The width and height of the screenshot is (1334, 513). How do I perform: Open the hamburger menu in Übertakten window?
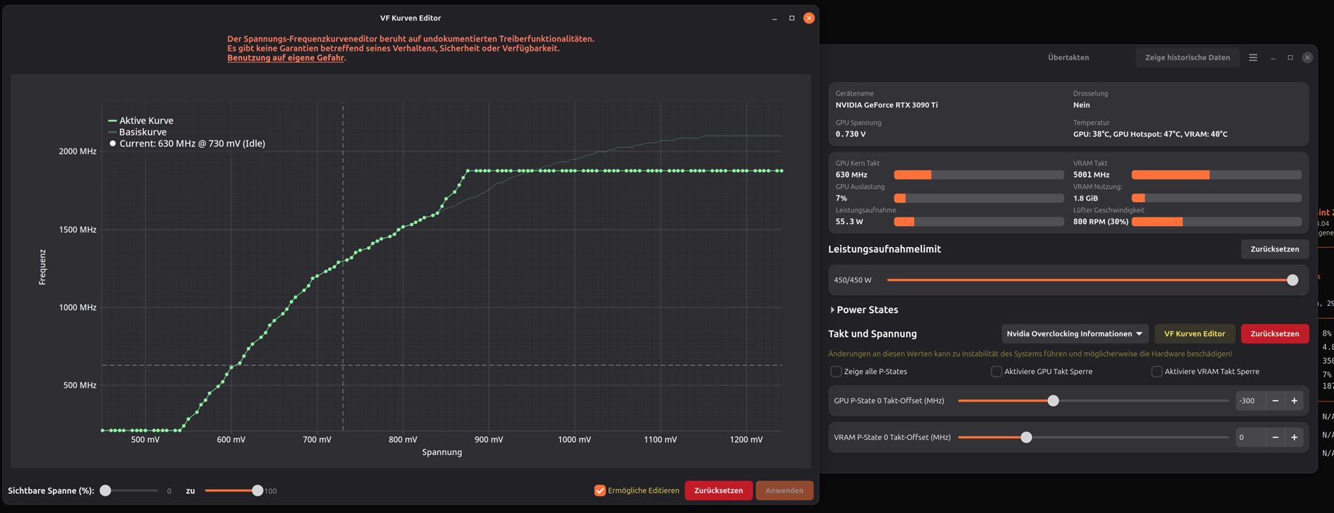coord(1253,57)
